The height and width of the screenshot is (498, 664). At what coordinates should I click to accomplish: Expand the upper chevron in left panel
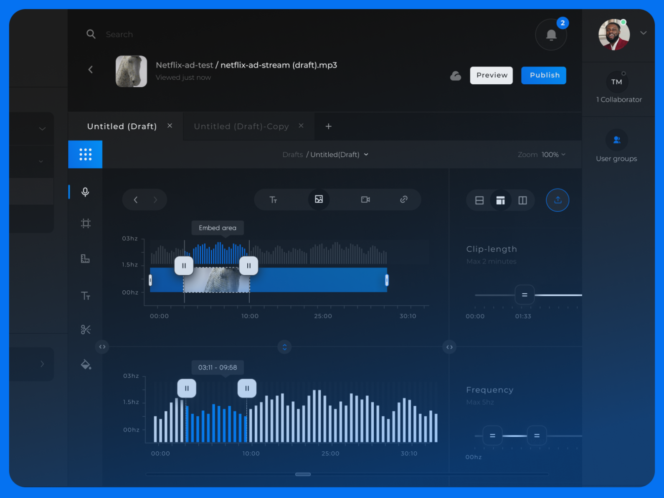[x=42, y=129]
